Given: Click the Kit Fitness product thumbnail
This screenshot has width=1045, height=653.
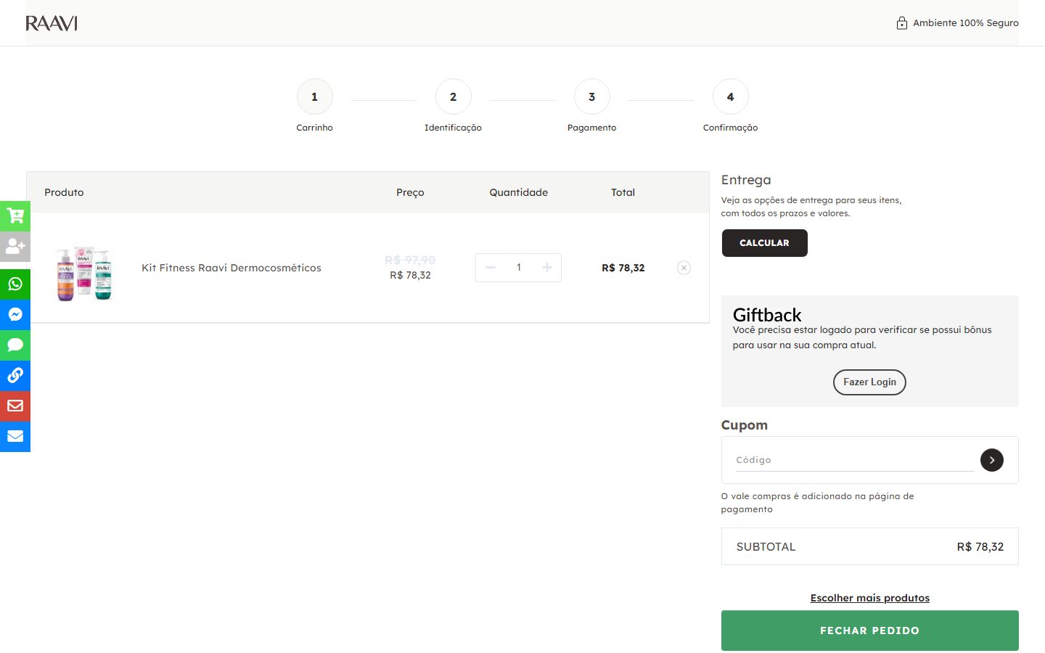Looking at the screenshot, I should tap(84, 274).
